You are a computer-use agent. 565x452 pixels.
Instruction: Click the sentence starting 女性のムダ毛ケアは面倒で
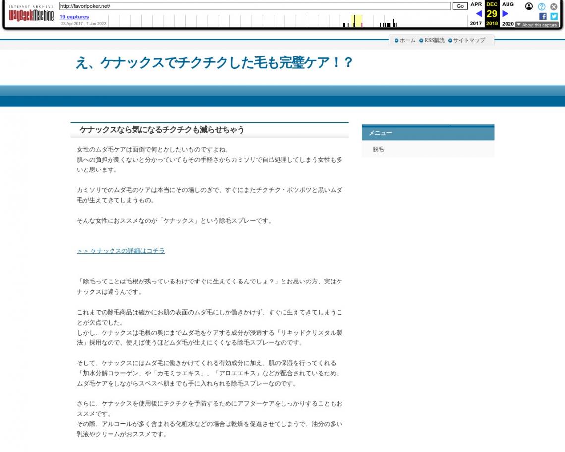click(153, 150)
